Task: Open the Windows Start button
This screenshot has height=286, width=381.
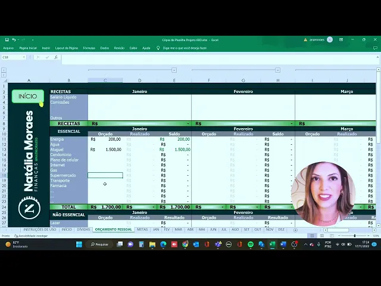Action: [x=79, y=244]
